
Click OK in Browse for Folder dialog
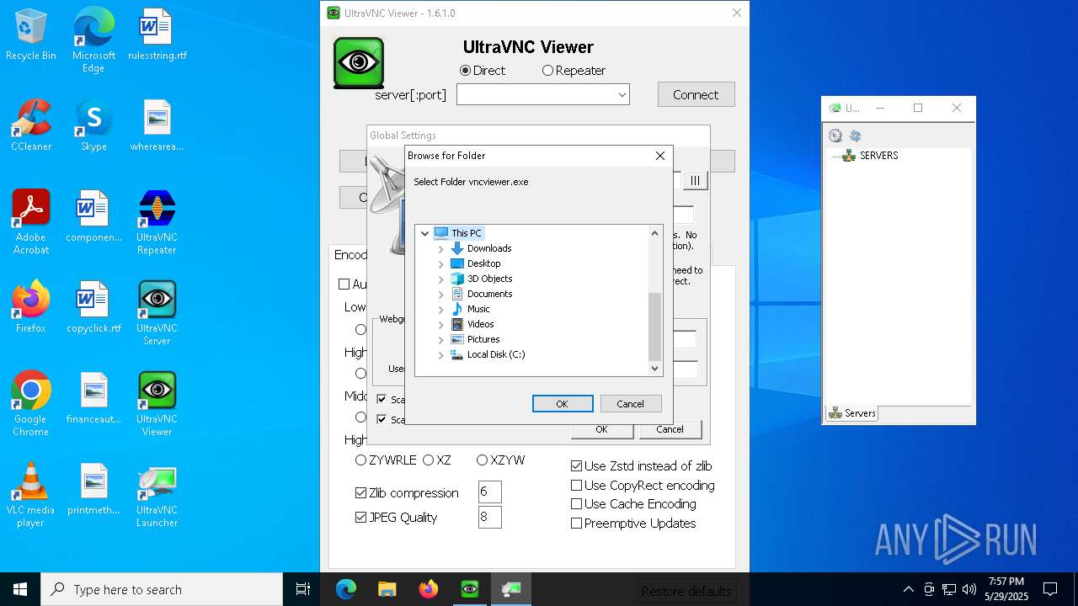pos(563,404)
